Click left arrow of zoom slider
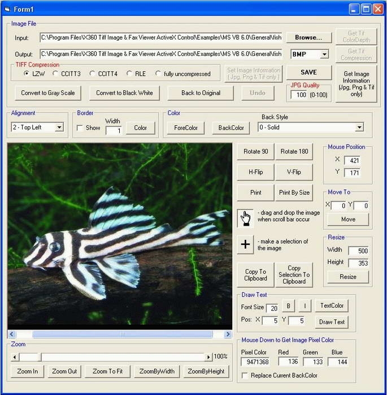The image size is (387, 395). pos(15,357)
